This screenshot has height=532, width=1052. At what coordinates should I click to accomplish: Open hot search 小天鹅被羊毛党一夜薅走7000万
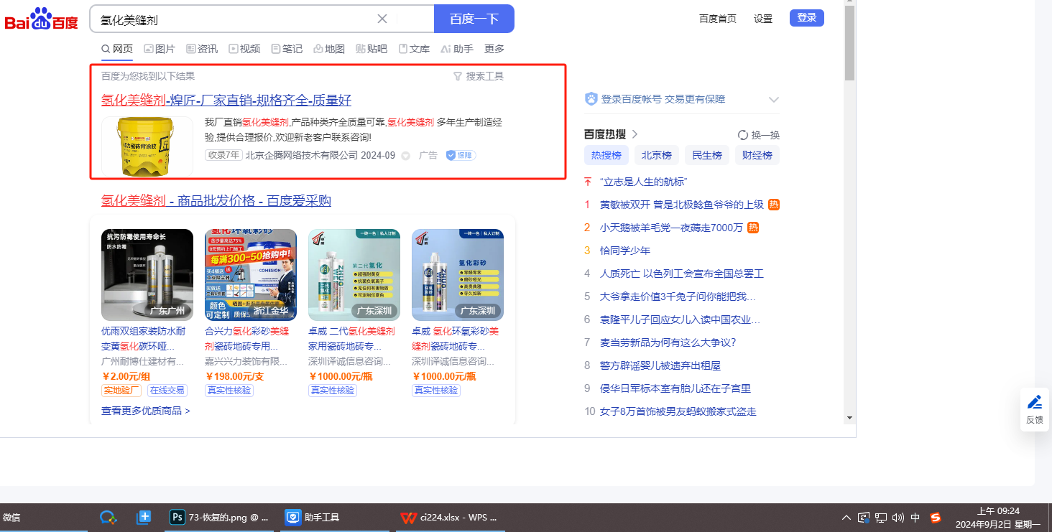[671, 228]
